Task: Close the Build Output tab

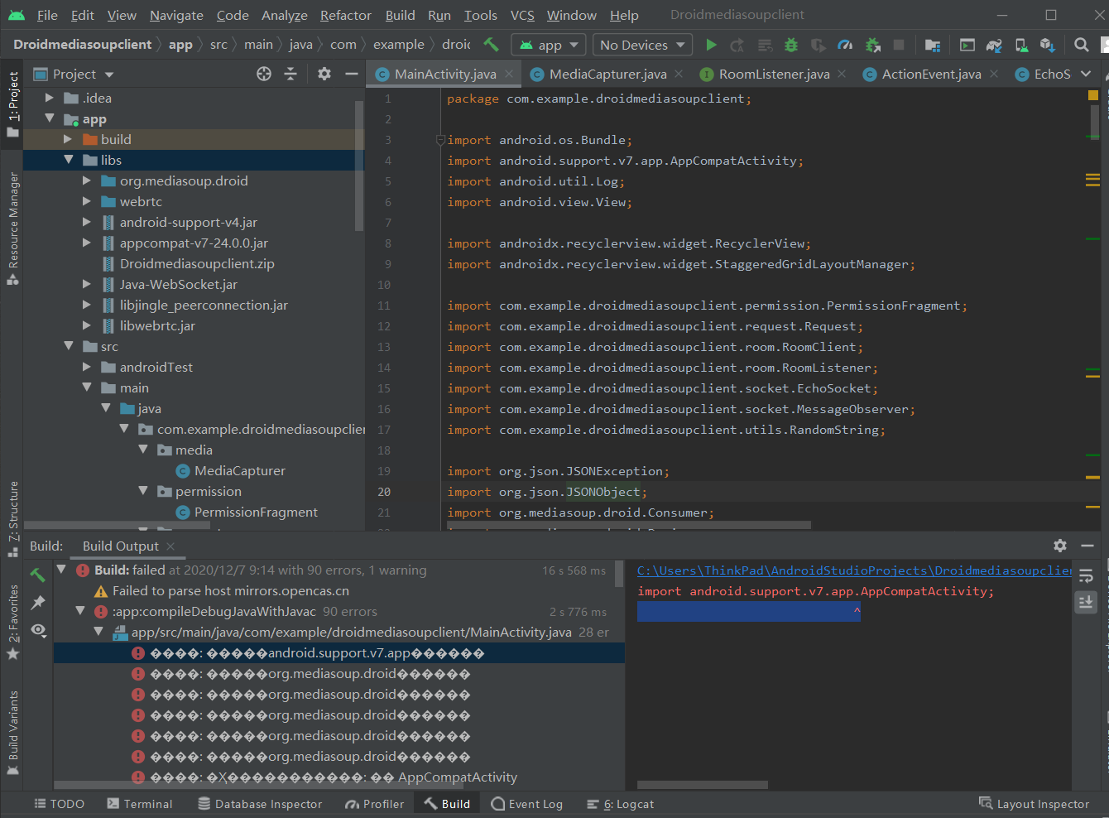Action: [170, 546]
